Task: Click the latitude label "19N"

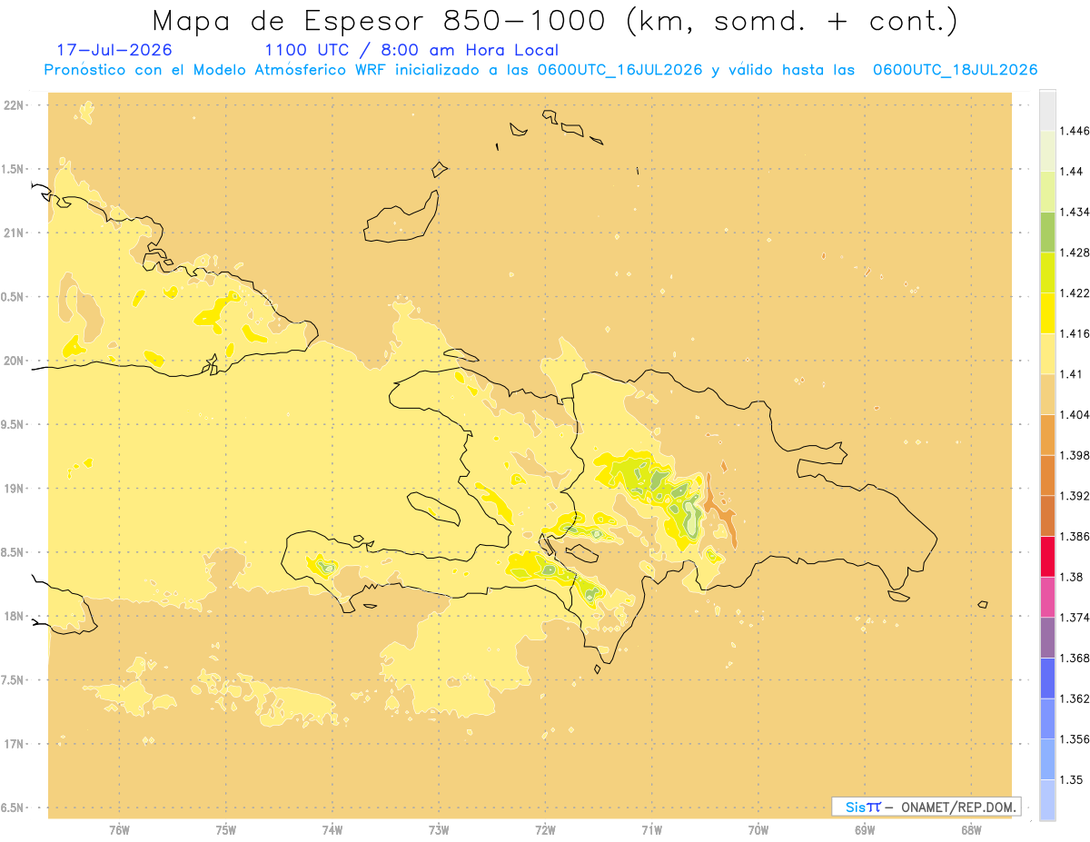Action: tap(15, 489)
